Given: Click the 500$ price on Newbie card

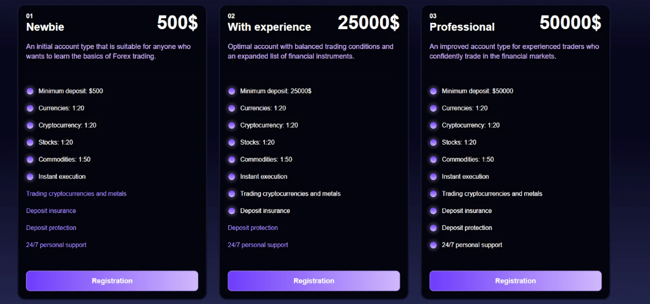Looking at the screenshot, I should 177,22.
